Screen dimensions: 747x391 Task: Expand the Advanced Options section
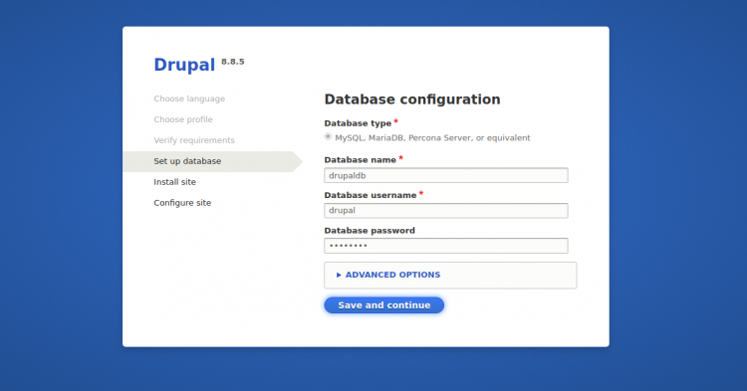click(x=388, y=275)
